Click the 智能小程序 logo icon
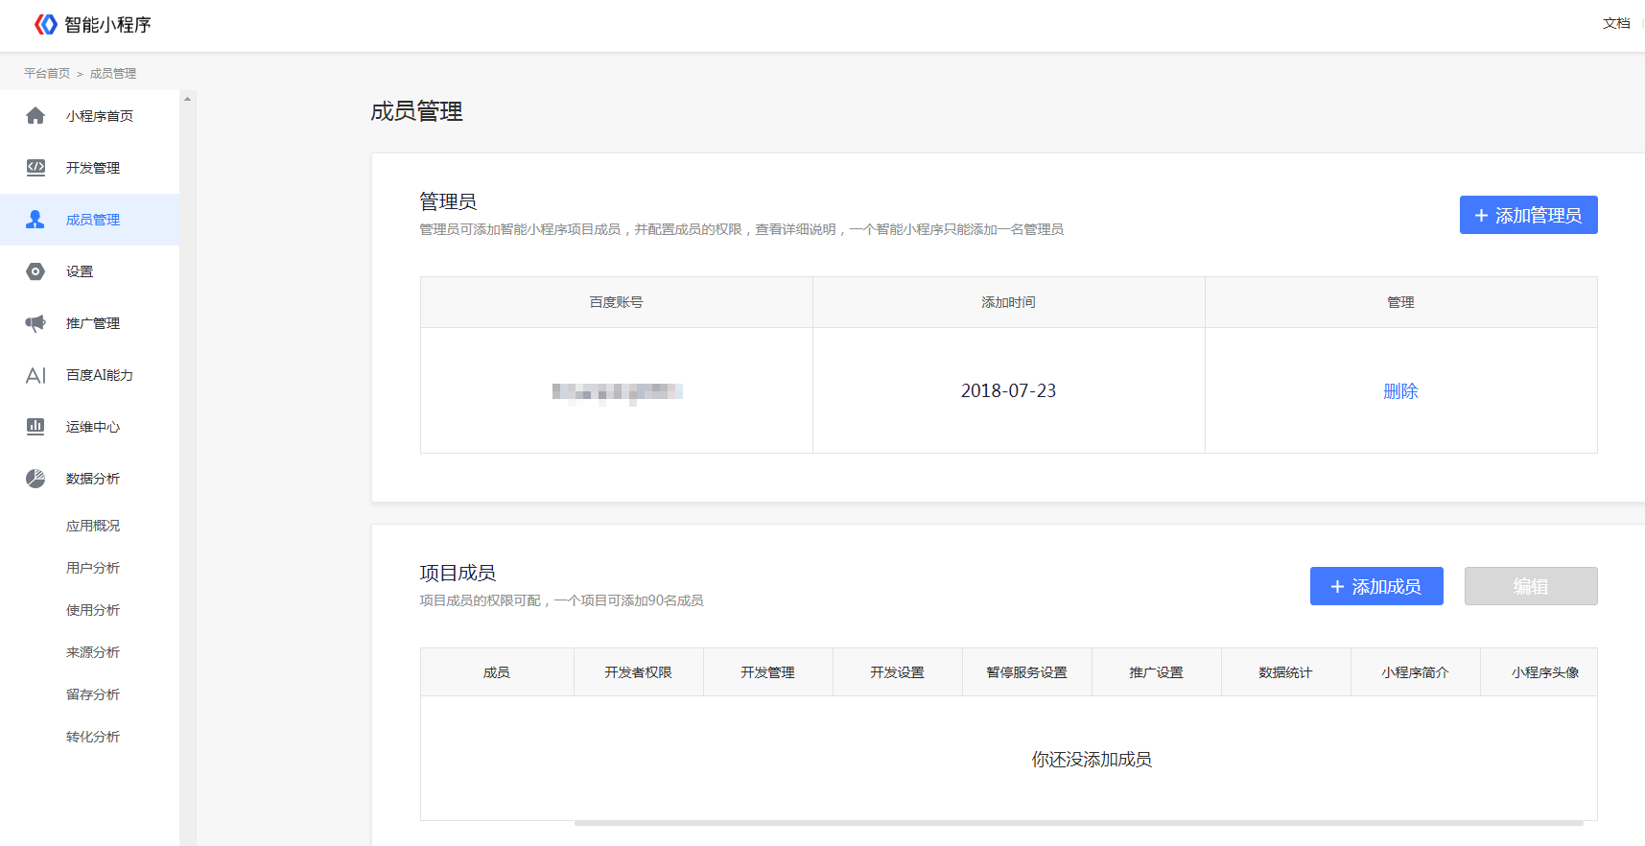 (45, 24)
